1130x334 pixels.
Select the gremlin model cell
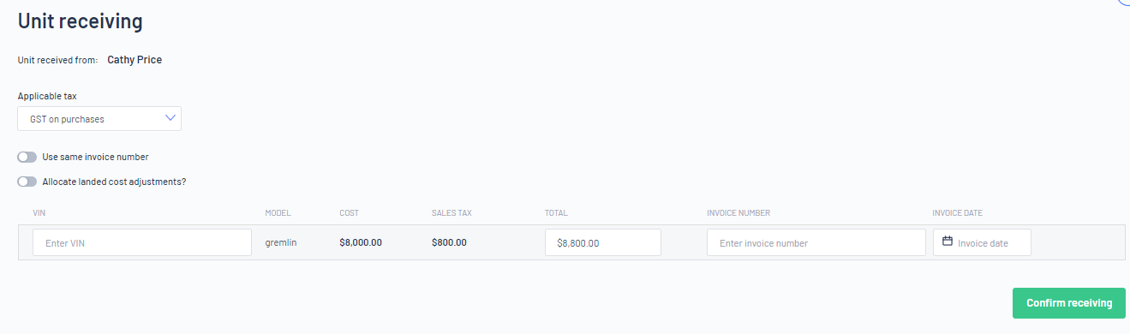pyautogui.click(x=281, y=242)
